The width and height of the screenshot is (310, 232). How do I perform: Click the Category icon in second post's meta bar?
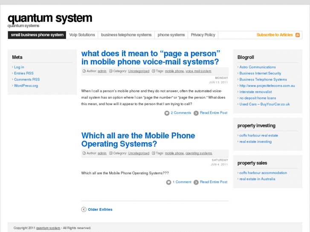111,153
